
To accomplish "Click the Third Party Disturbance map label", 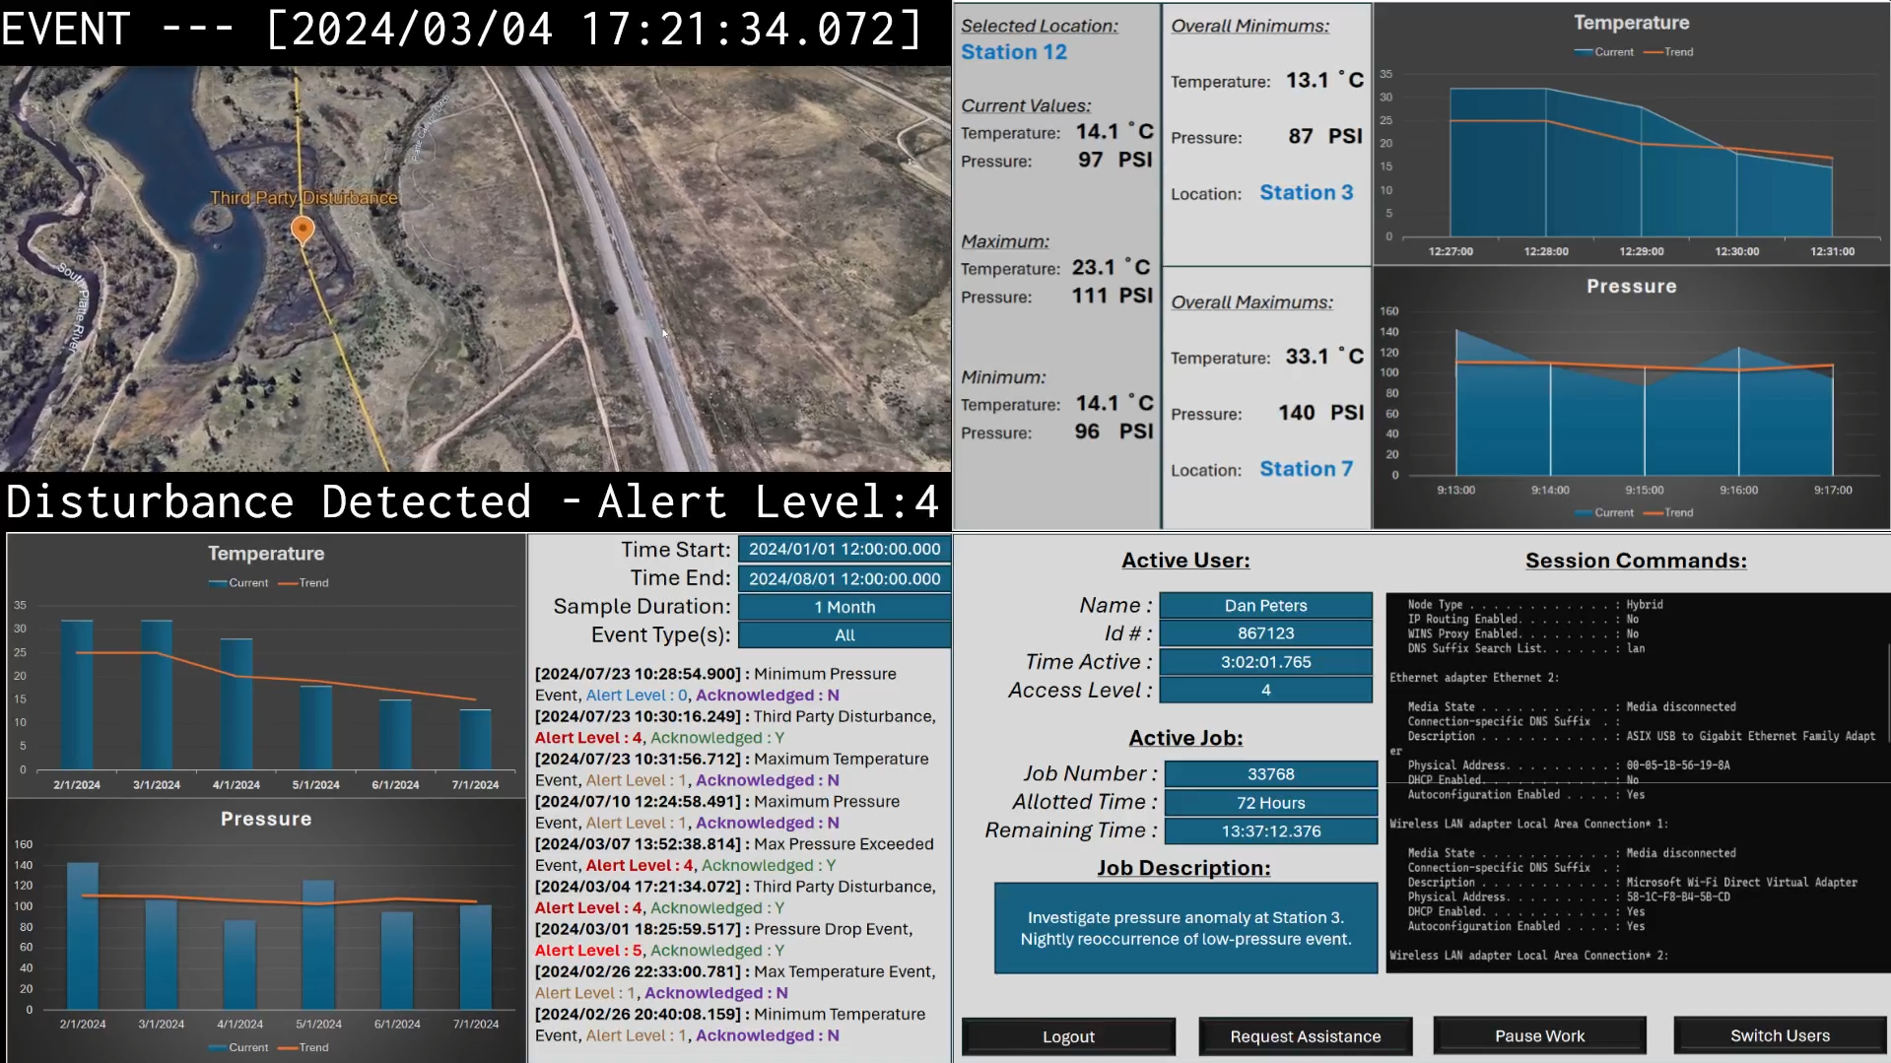I will [x=304, y=198].
